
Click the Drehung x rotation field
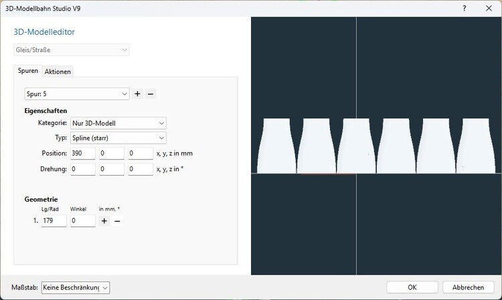pyautogui.click(x=83, y=169)
